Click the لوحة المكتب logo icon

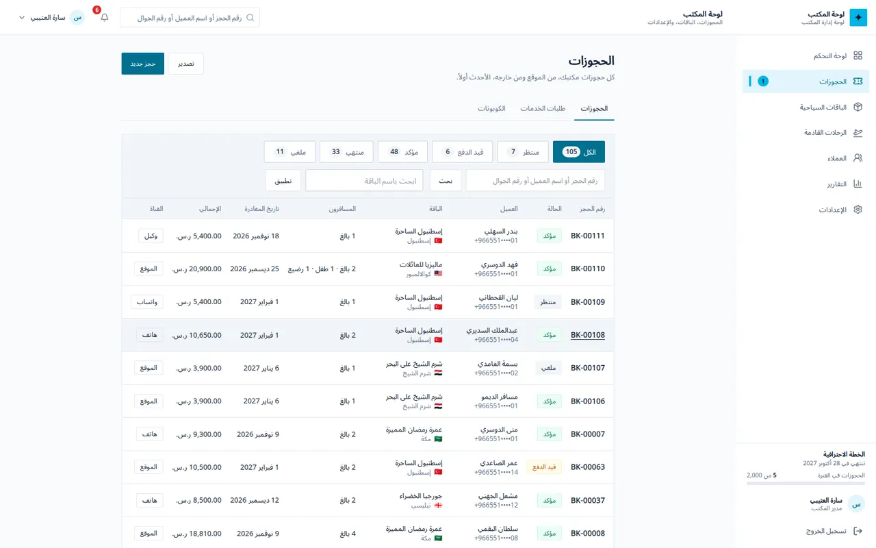pos(858,18)
